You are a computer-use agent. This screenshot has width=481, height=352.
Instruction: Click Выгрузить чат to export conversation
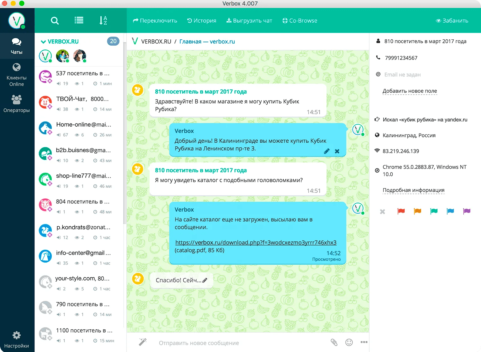click(x=249, y=21)
